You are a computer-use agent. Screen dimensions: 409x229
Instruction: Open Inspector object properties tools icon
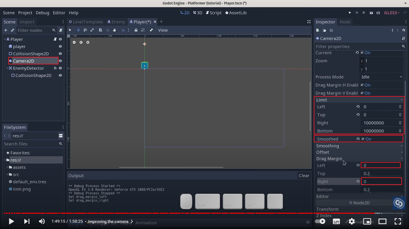click(x=404, y=38)
